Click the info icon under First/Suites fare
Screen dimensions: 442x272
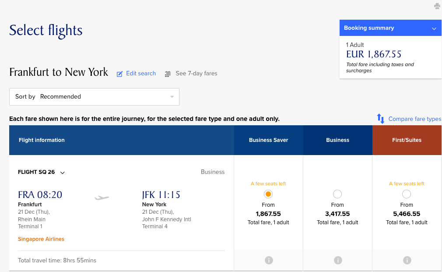[x=407, y=260]
